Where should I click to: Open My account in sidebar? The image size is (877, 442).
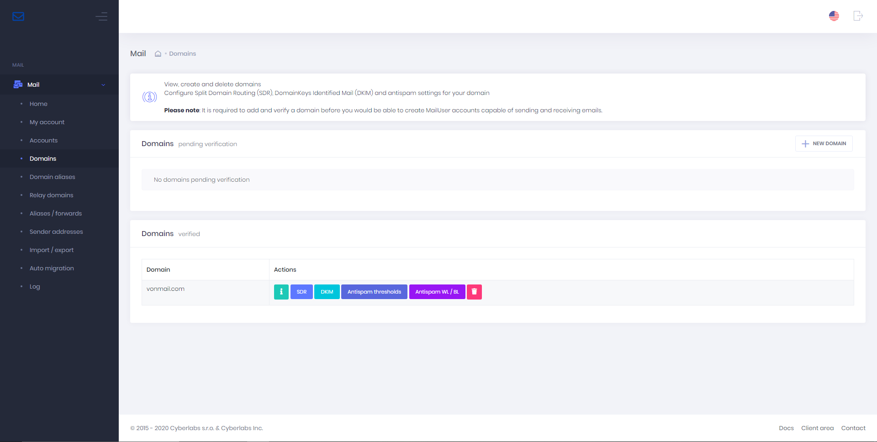[47, 122]
